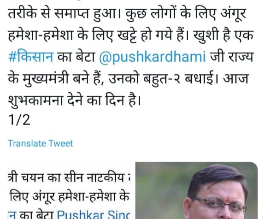Open the #किसान hashtag link
The height and width of the screenshot is (219, 265).
coord(31,57)
